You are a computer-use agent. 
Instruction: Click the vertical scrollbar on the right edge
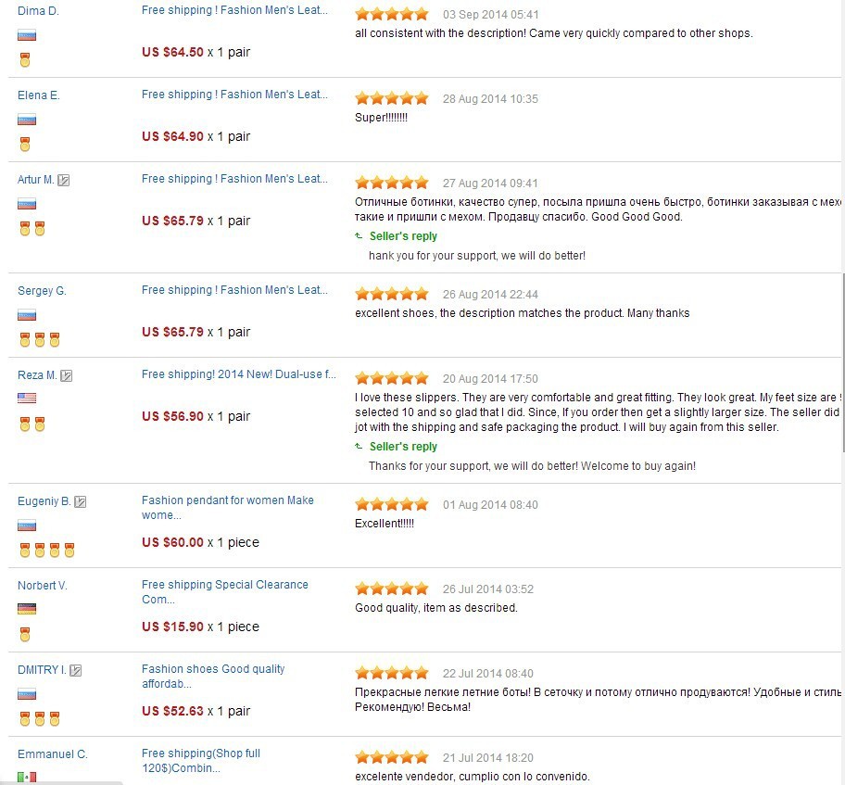click(x=842, y=361)
